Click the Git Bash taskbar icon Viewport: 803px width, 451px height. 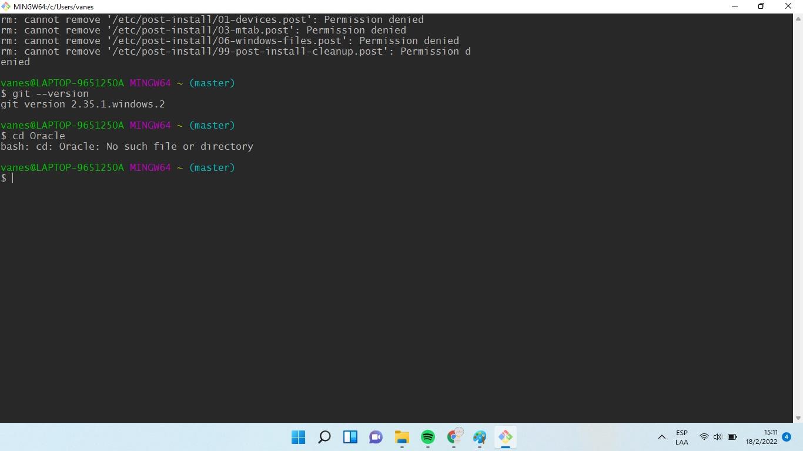coord(506,437)
